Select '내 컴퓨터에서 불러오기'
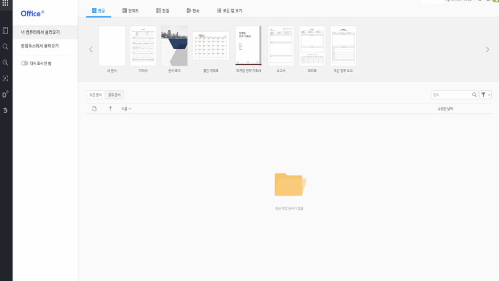The image size is (499, 281). pyautogui.click(x=45, y=32)
